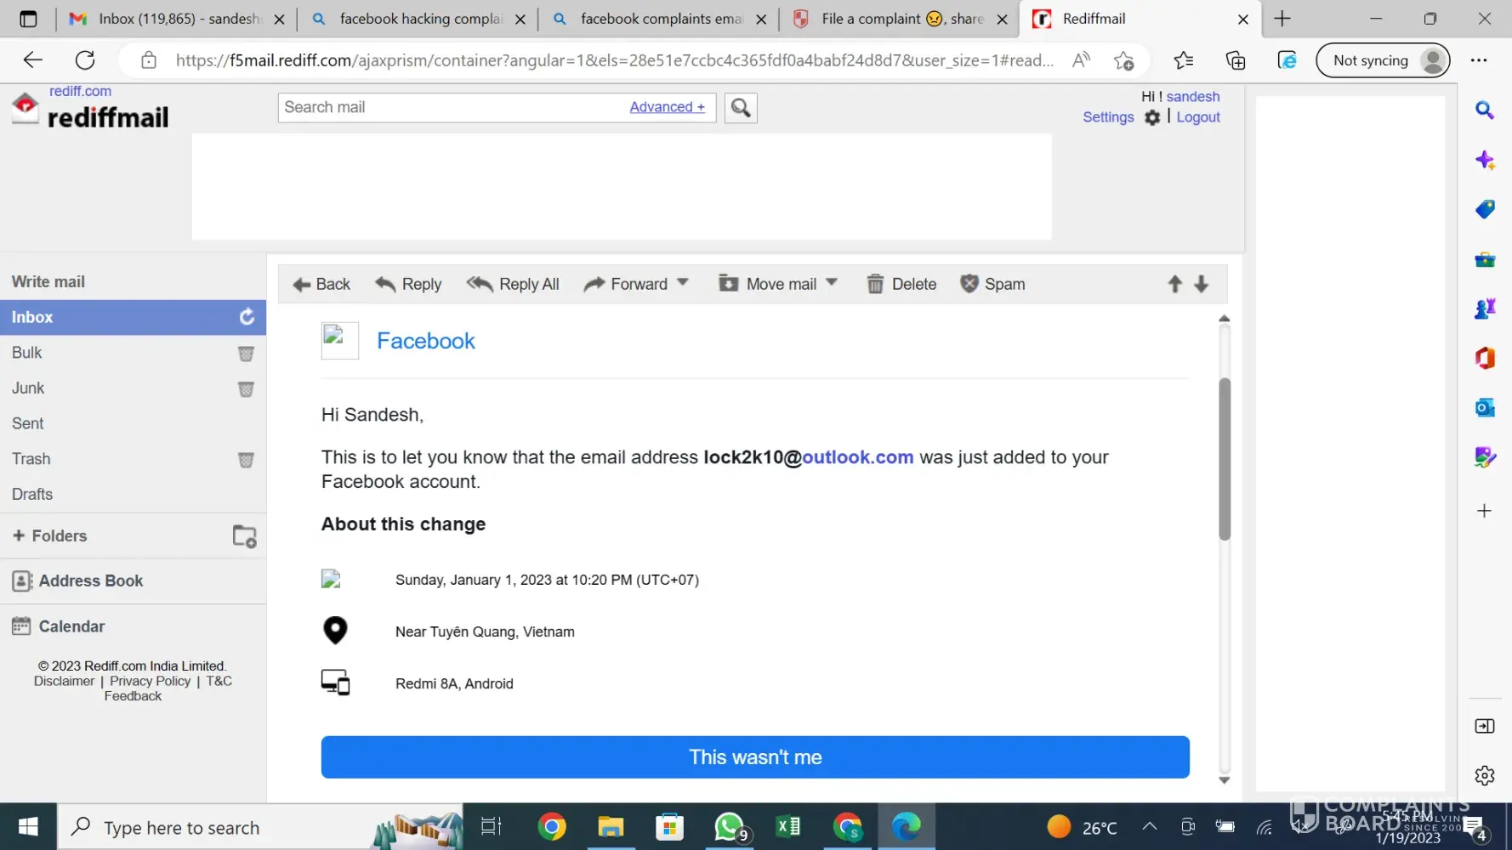Go to previous mail up arrow
This screenshot has width=1512, height=850.
pos(1174,284)
